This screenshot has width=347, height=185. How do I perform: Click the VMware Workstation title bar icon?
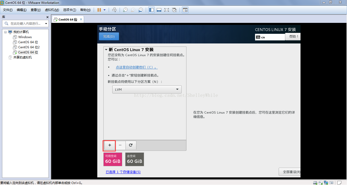tap(2, 3)
